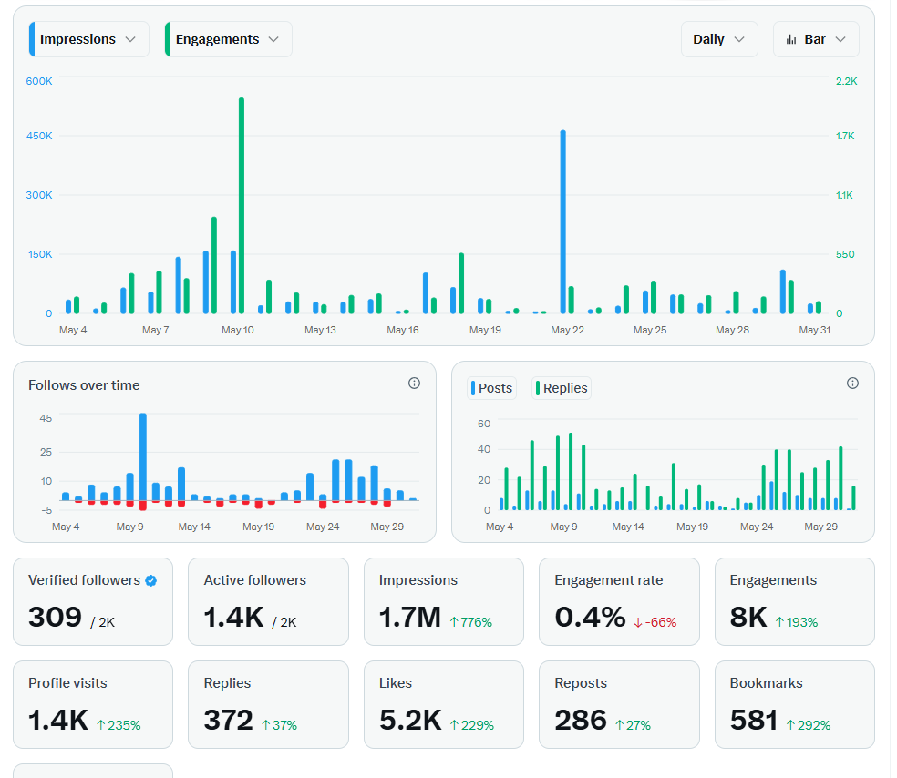Click the '45' axis label in follows chart
This screenshot has height=778, width=897.
coord(46,418)
